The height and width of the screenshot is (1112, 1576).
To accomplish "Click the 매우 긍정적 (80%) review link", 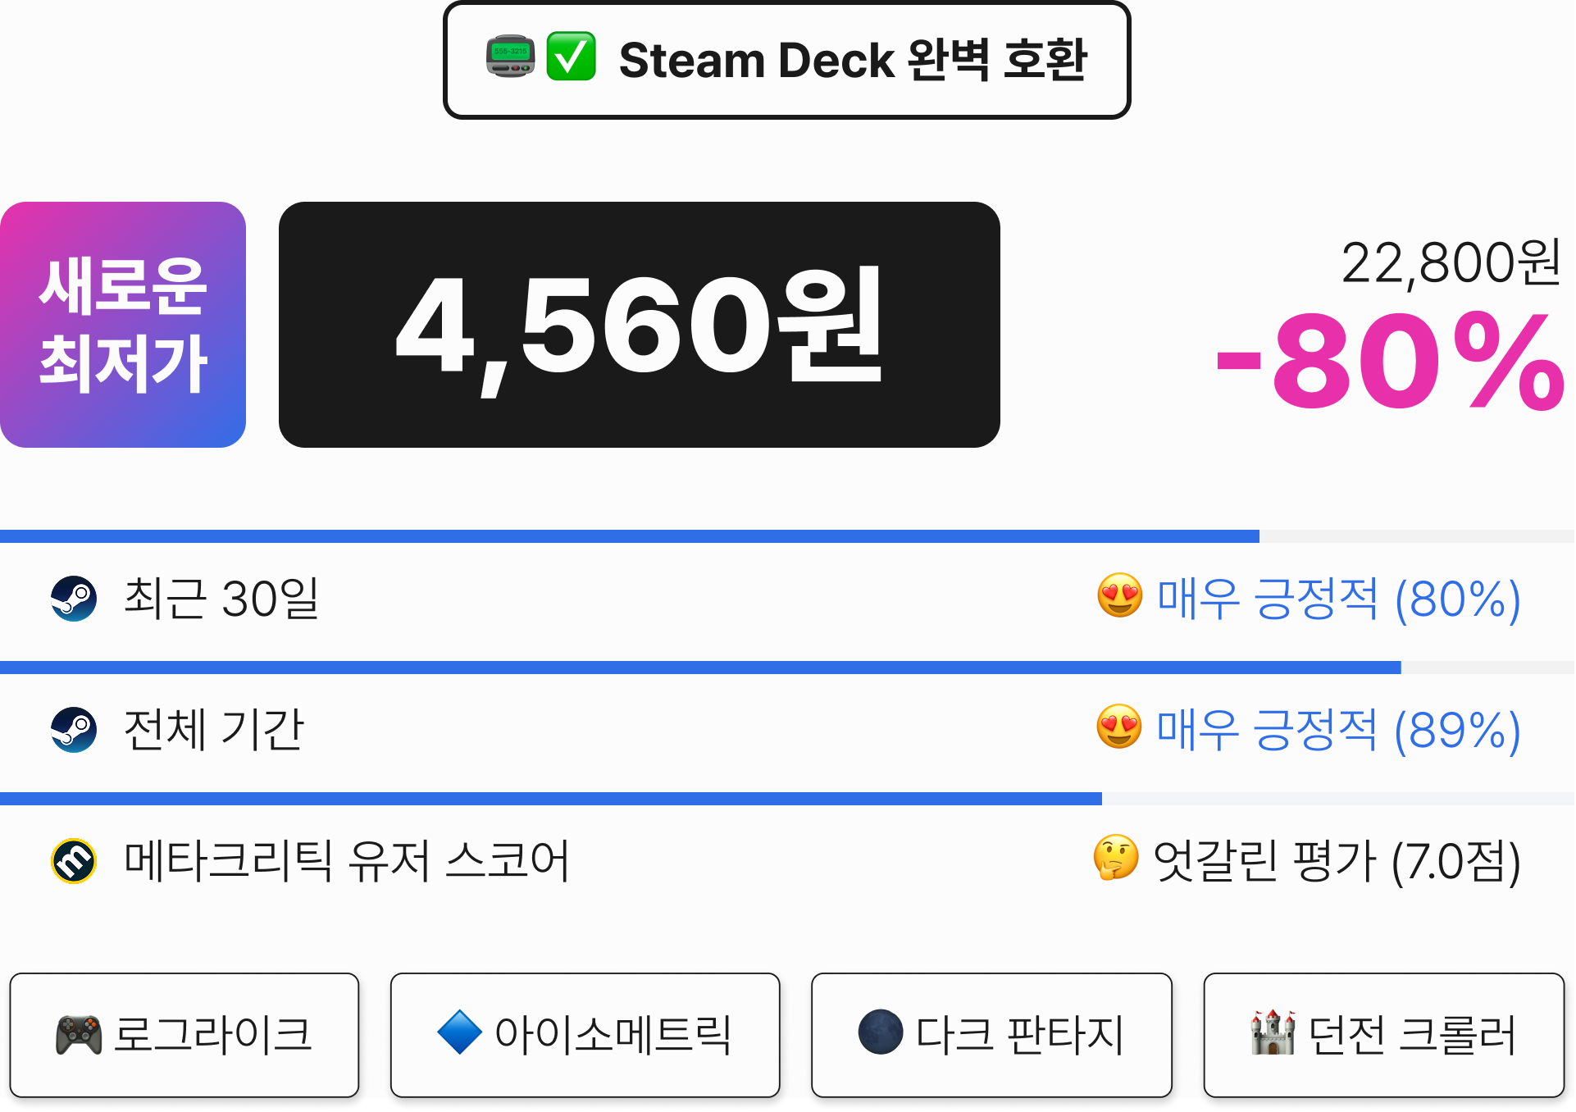I will pyautogui.click(x=1339, y=599).
